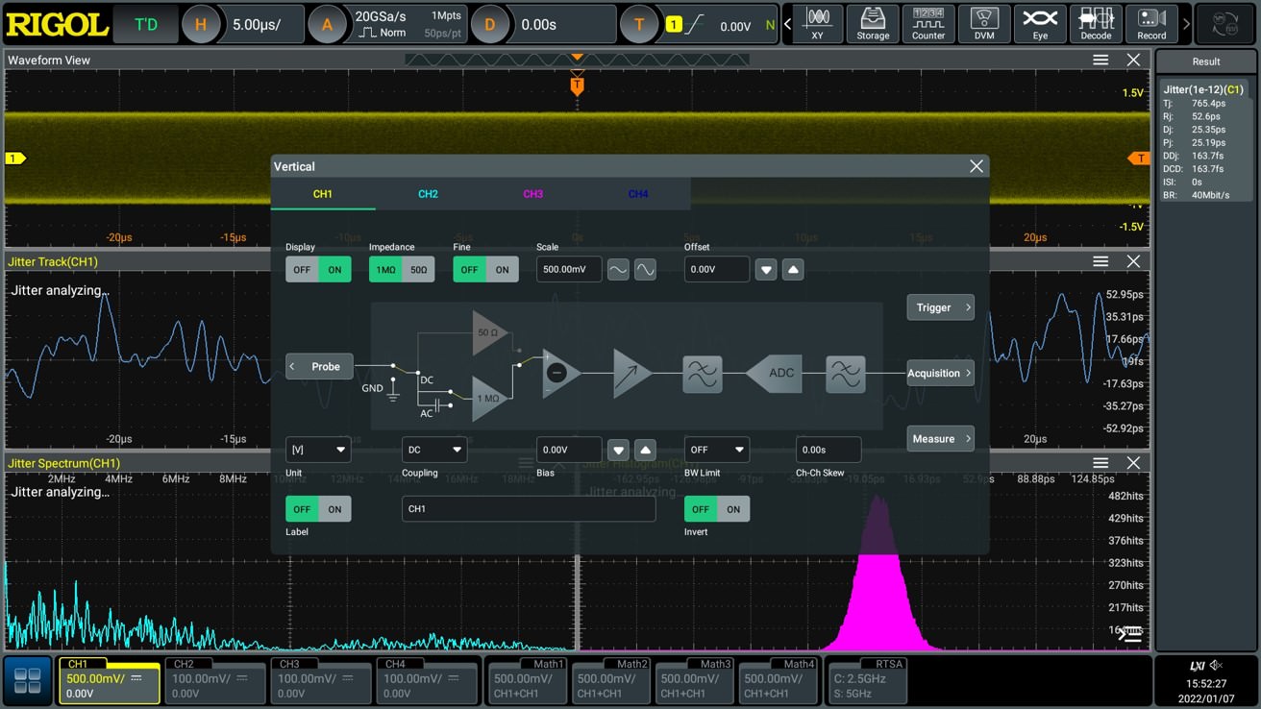Turn Label ON

[334, 509]
